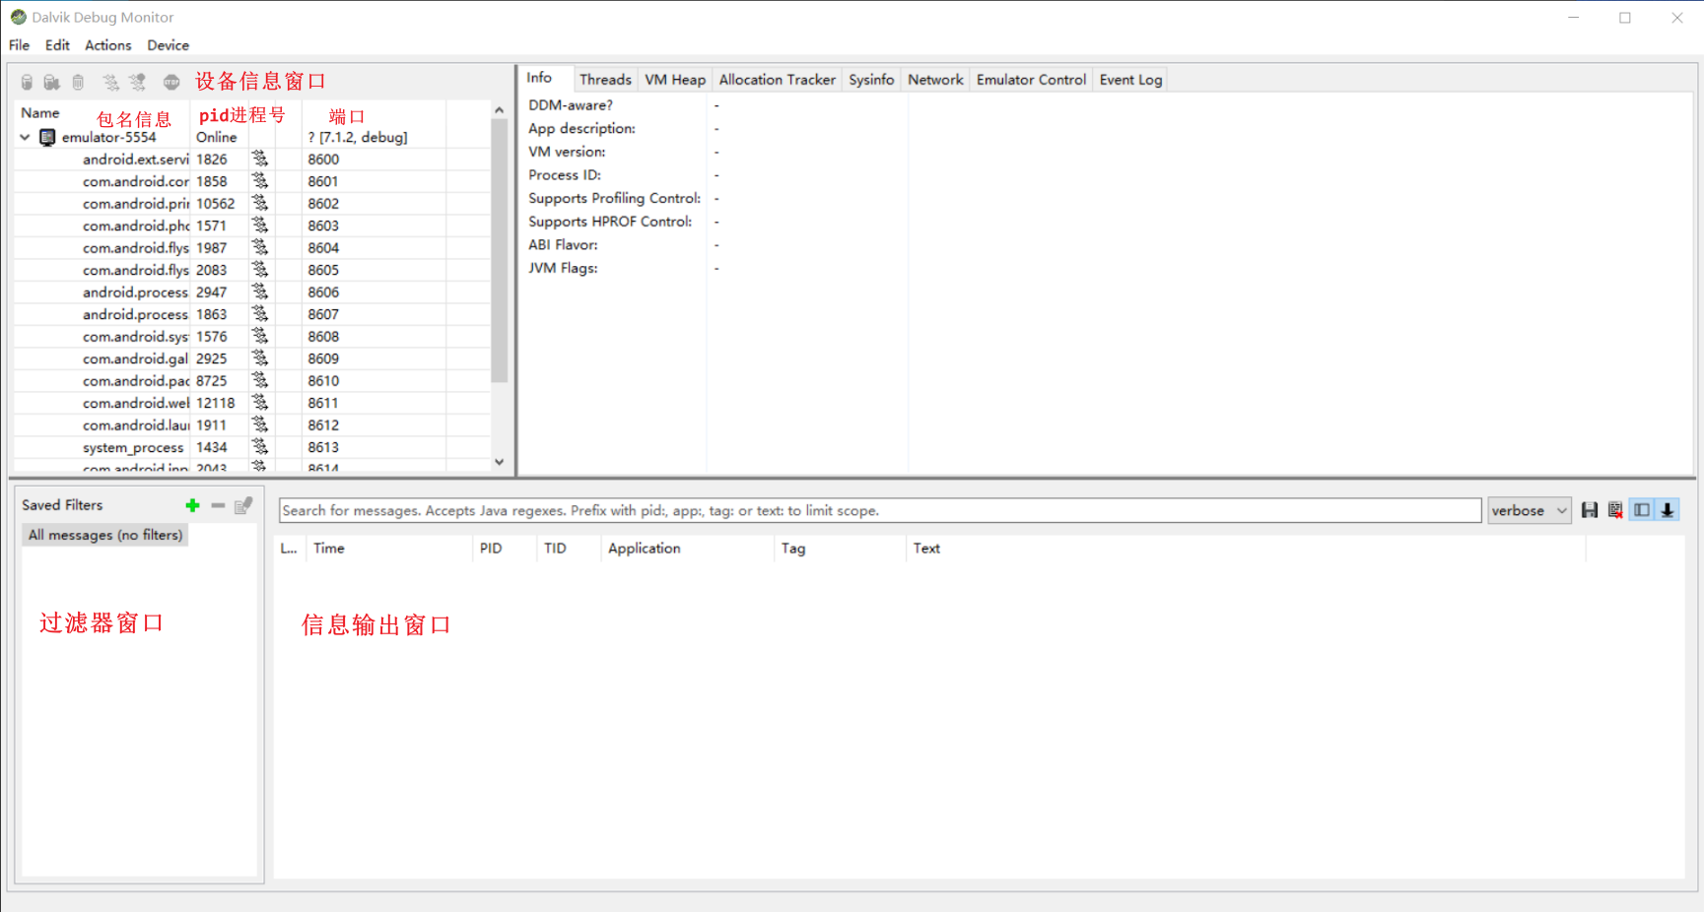This screenshot has height=912, width=1704.
Task: Click debug status icon for pid 8725
Action: [x=259, y=380]
